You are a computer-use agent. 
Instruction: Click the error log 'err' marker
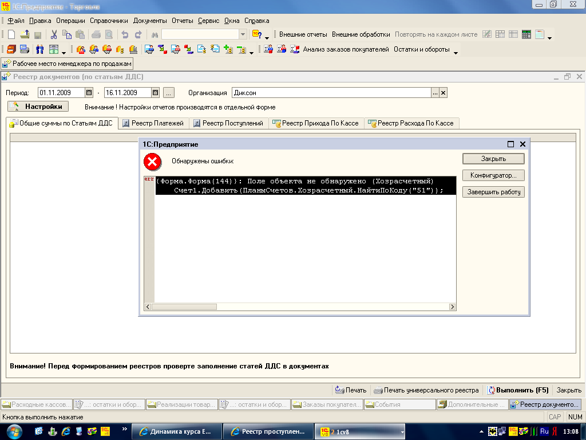(x=149, y=179)
